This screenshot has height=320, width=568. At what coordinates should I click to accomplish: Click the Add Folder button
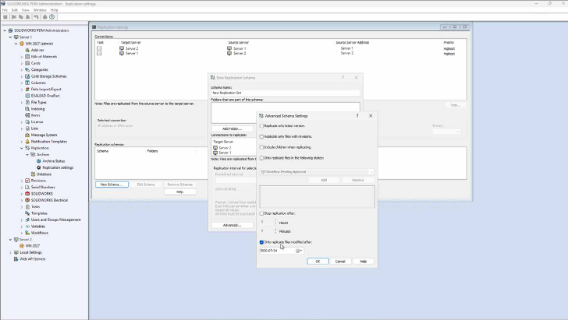point(232,128)
